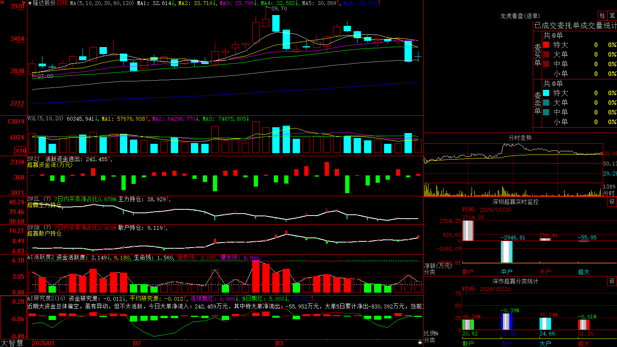Jump to the 03 month timeline marker
Viewport: 617px width, 347px height.
tap(280, 343)
